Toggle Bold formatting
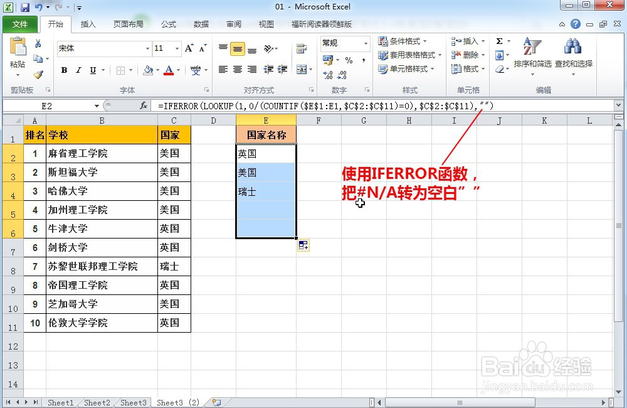Viewport: 627px width, 408px height. pos(64,70)
